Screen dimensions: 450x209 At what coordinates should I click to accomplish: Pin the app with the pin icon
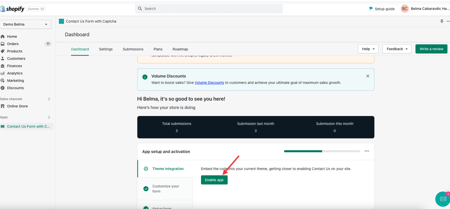tap(442, 21)
